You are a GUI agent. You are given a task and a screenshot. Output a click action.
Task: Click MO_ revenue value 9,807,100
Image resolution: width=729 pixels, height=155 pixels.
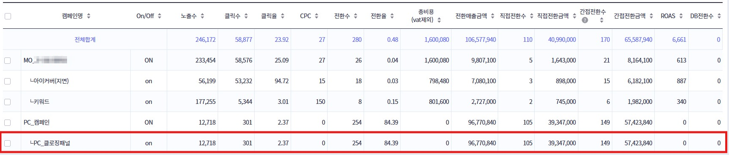[483, 60]
